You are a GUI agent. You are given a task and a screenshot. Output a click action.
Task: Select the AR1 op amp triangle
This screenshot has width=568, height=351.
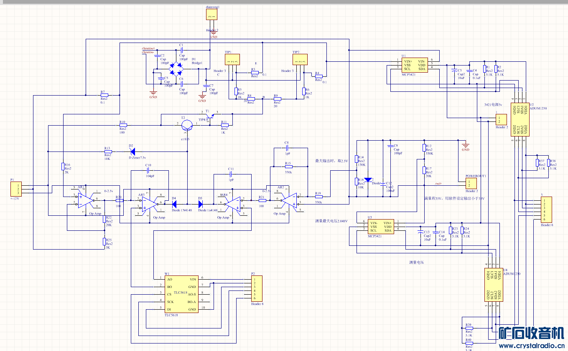(x=85, y=199)
